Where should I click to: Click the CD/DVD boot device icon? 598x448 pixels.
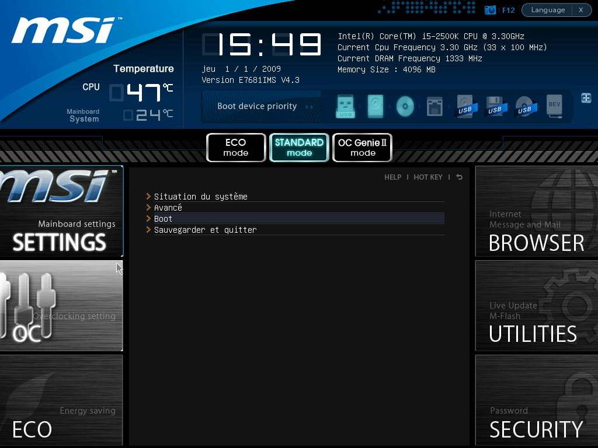pyautogui.click(x=405, y=106)
